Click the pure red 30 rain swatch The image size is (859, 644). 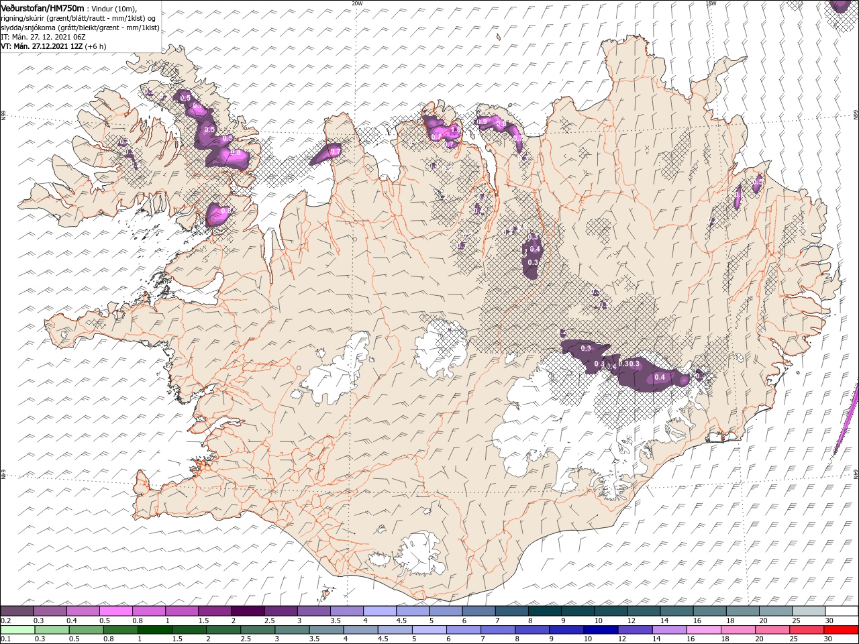(x=840, y=630)
